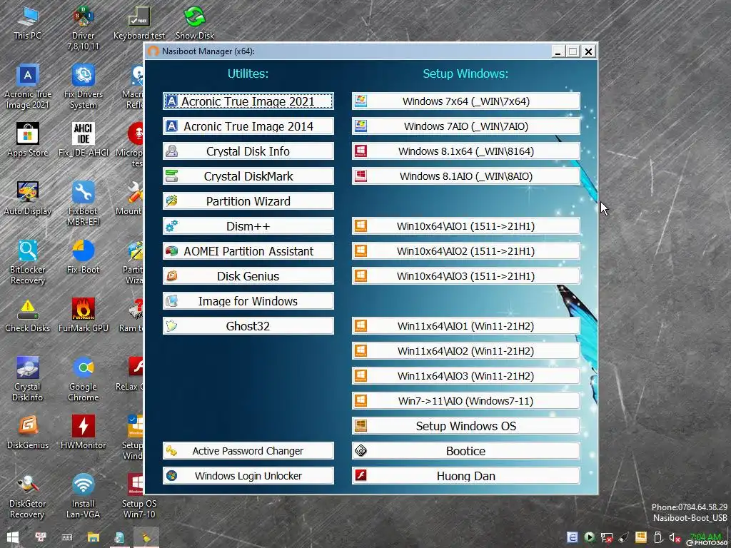
Task: Open This PC desktop icon
Action: [x=28, y=22]
